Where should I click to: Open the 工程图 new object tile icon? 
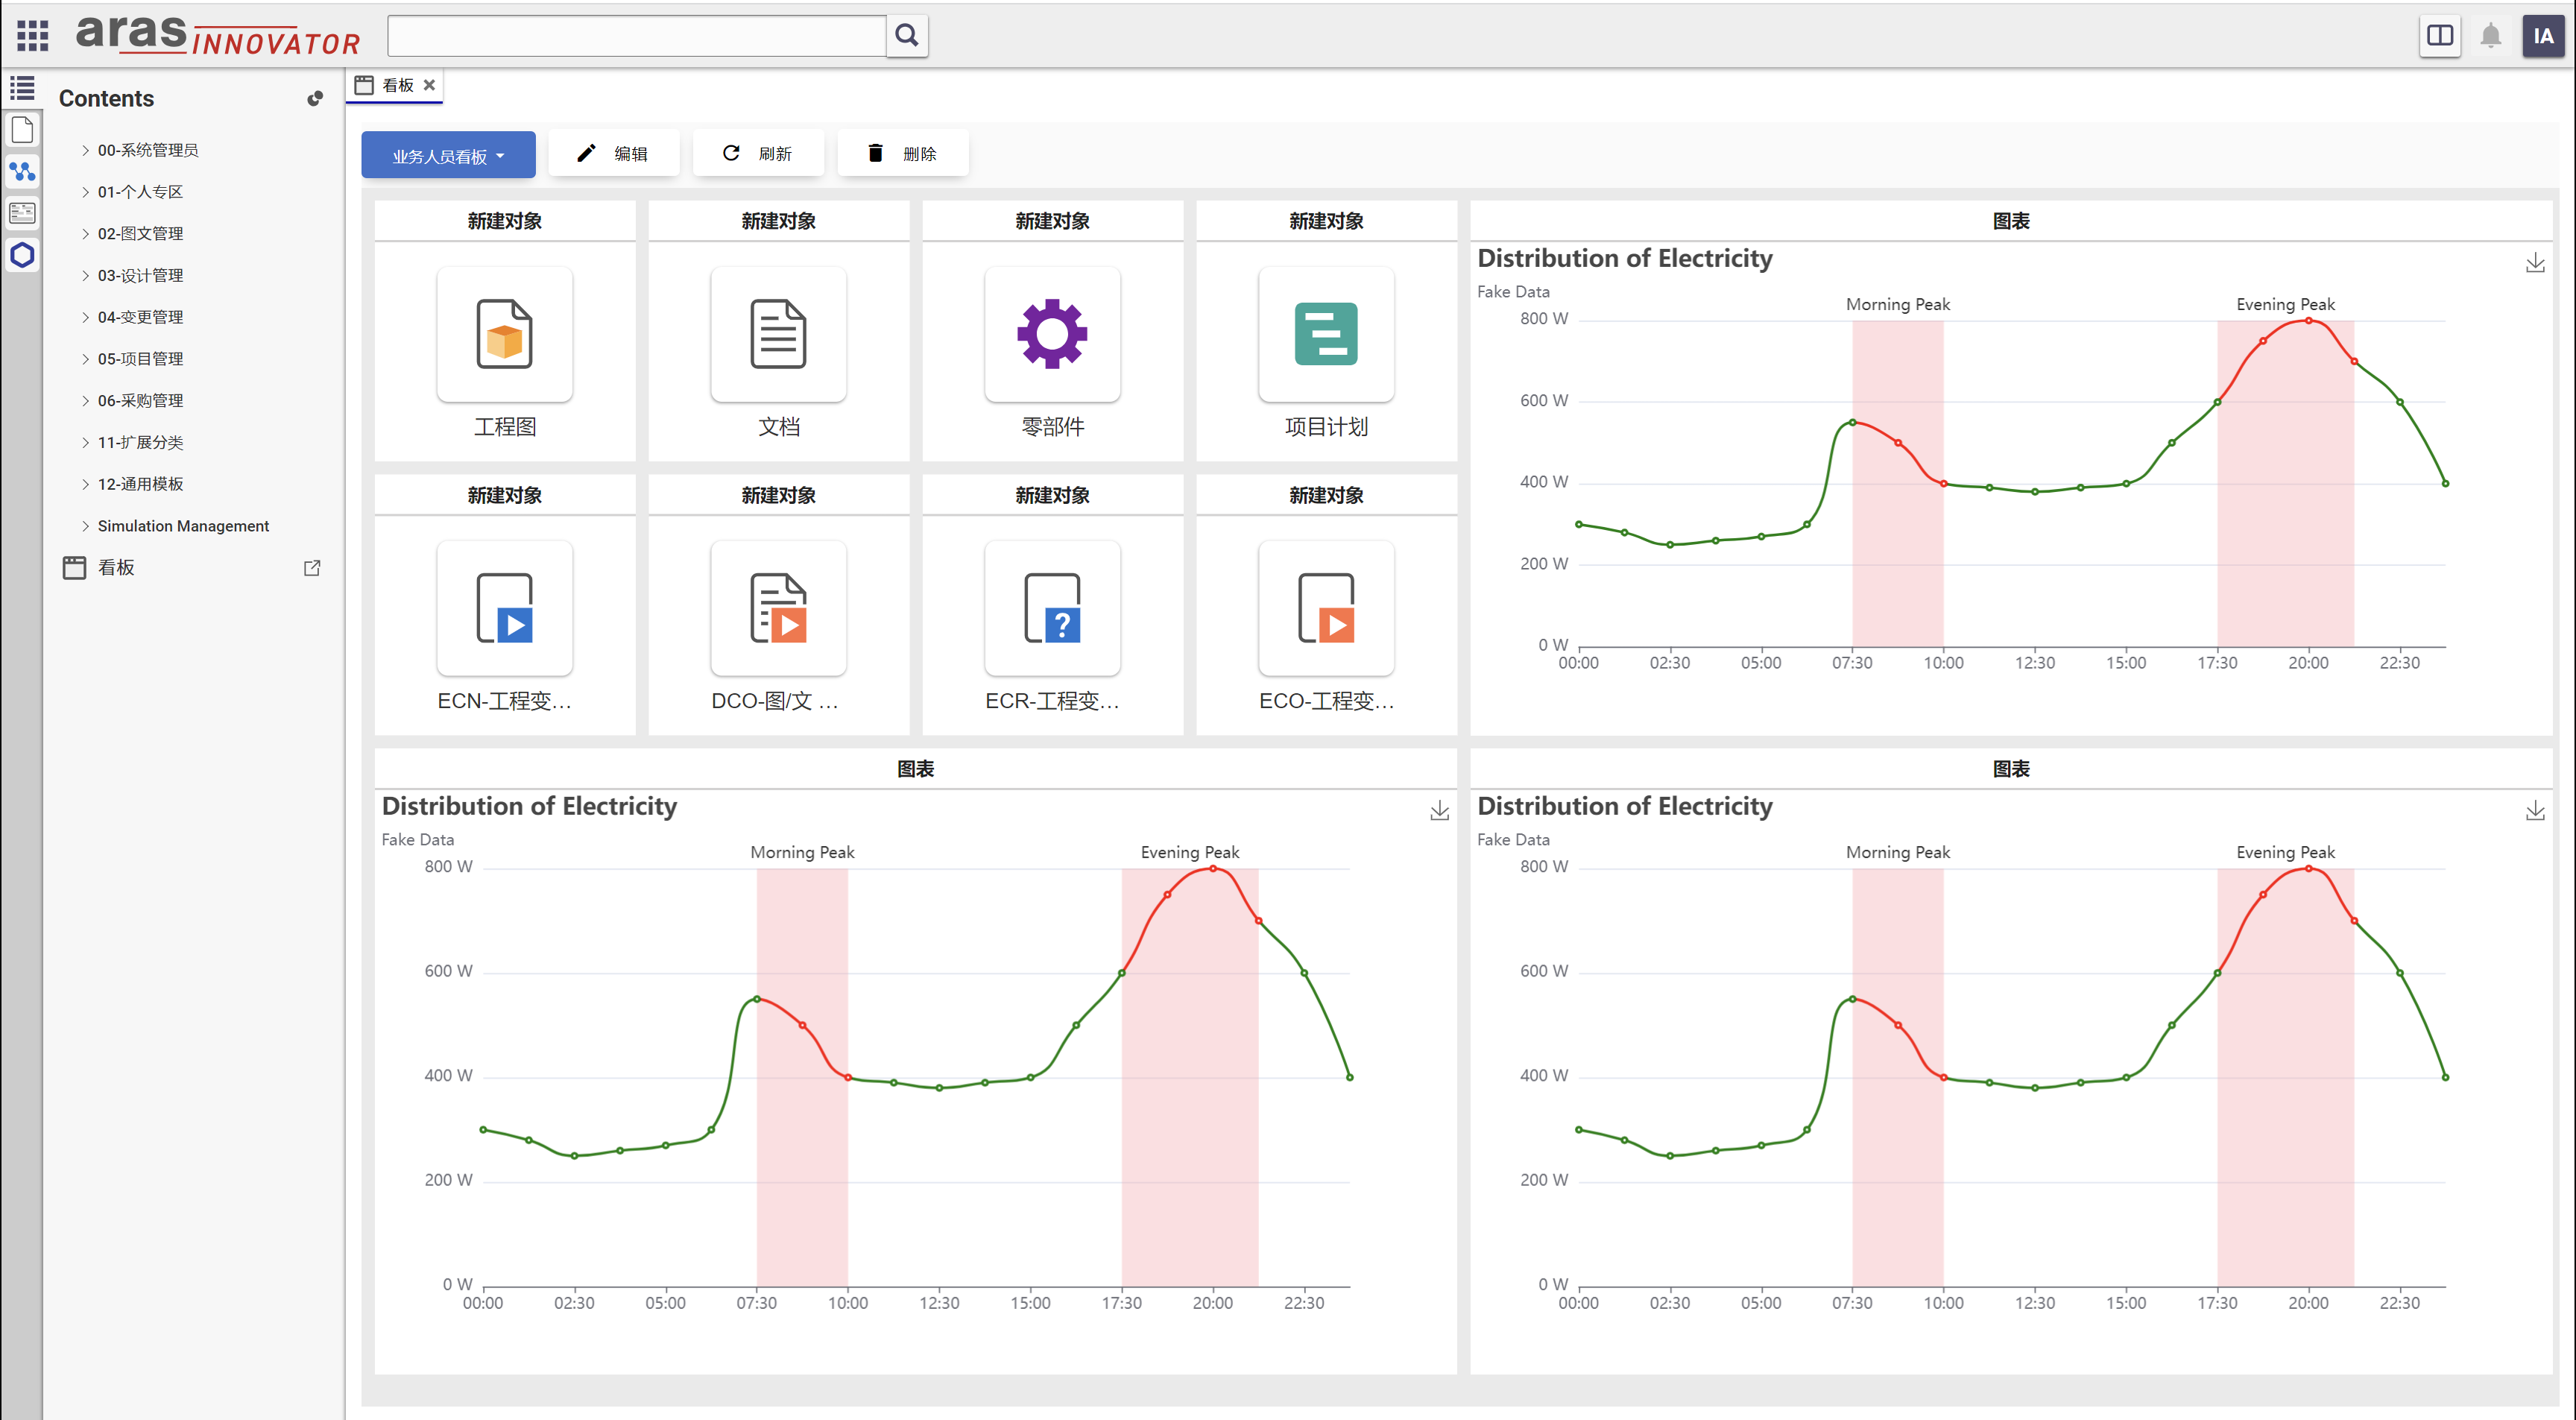(x=504, y=334)
